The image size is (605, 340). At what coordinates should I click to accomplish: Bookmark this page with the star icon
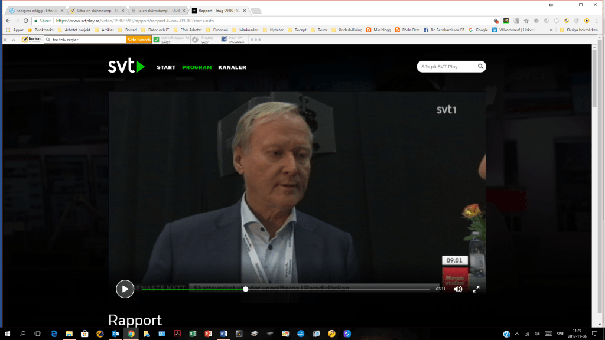pos(526,21)
